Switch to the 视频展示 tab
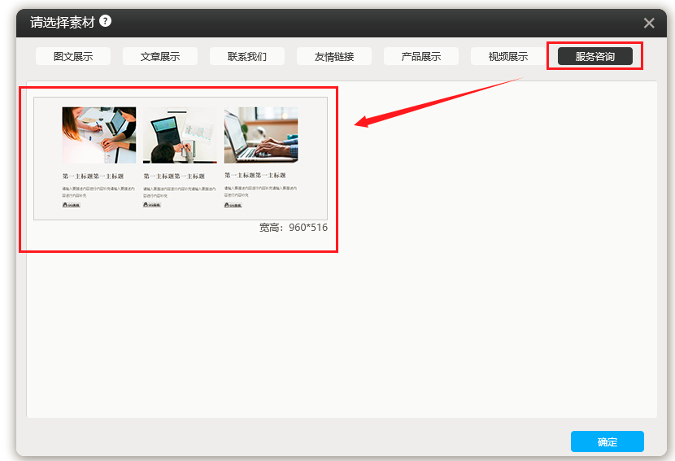This screenshot has width=675, height=461. tap(508, 57)
